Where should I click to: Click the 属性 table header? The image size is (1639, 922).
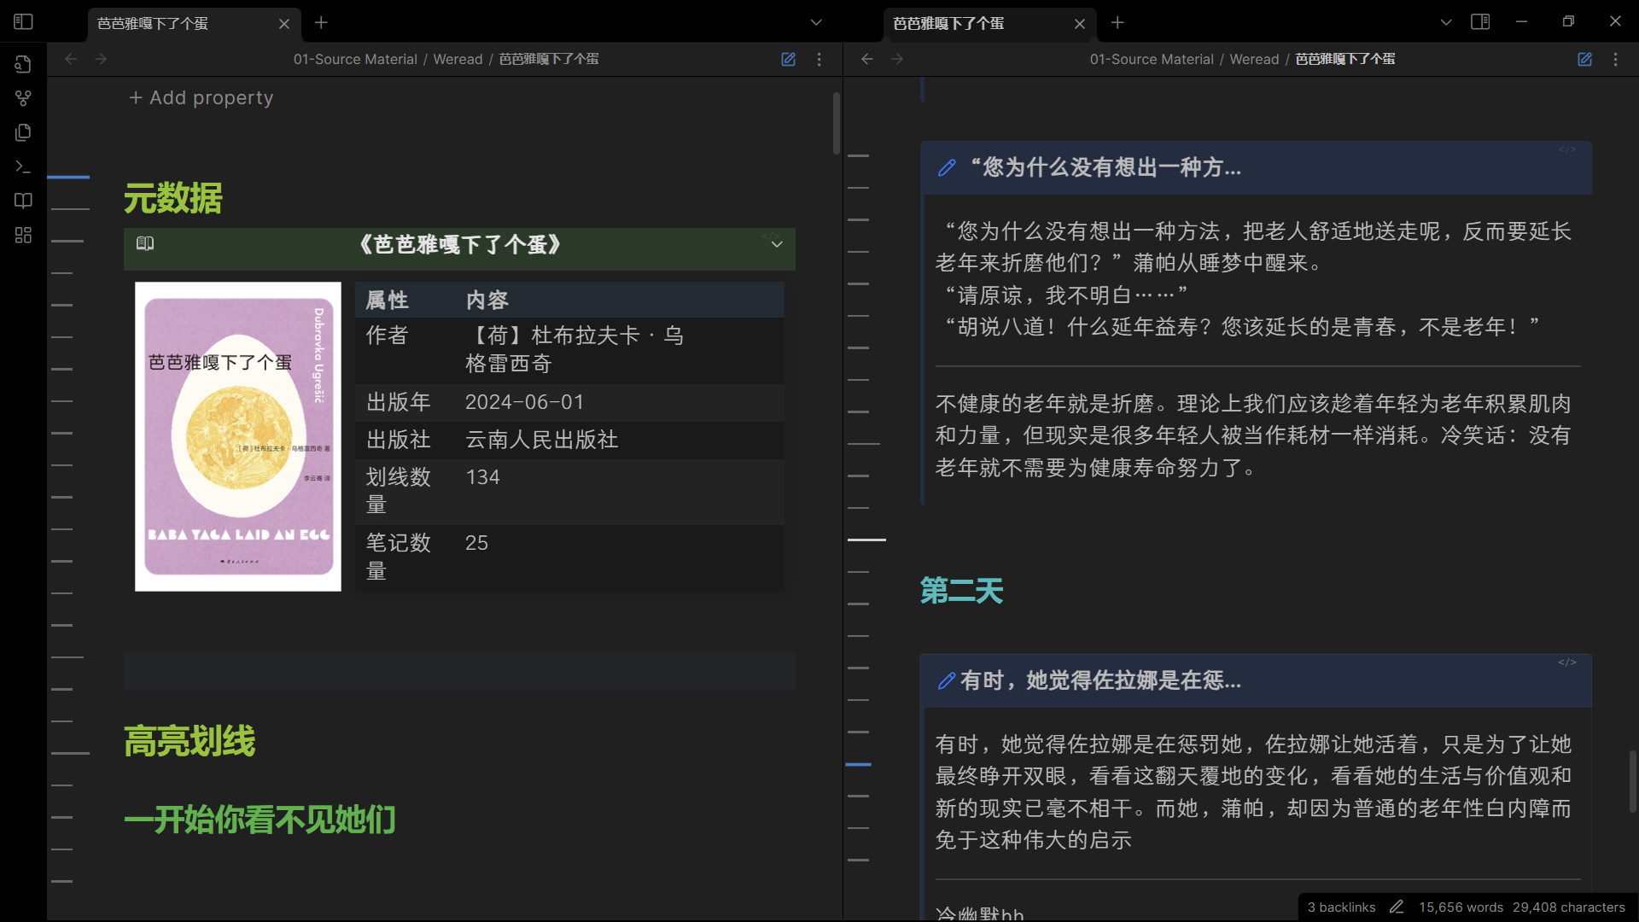click(388, 301)
